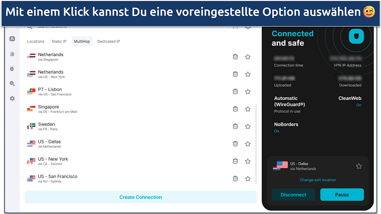Favorite the connected US - Dallas location
Image resolution: width=381 pixels, height=214 pixels.
[x=359, y=166]
